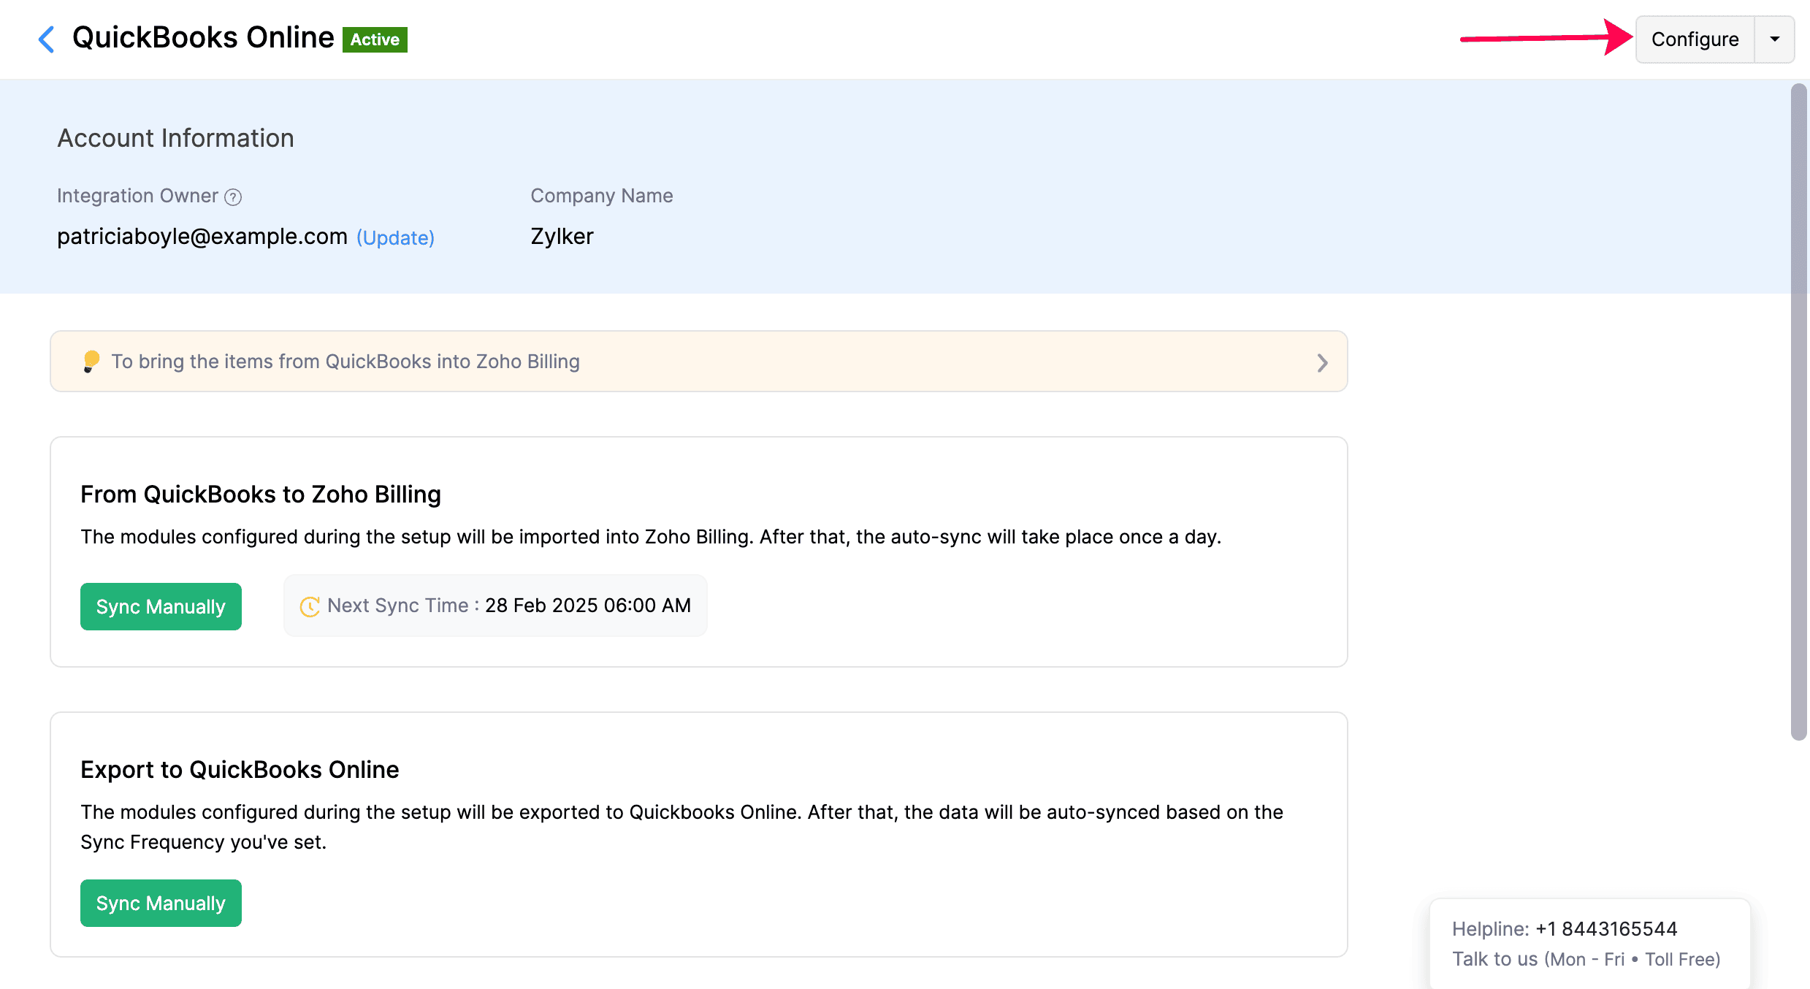Open the Integration Owner help icon

click(x=232, y=196)
